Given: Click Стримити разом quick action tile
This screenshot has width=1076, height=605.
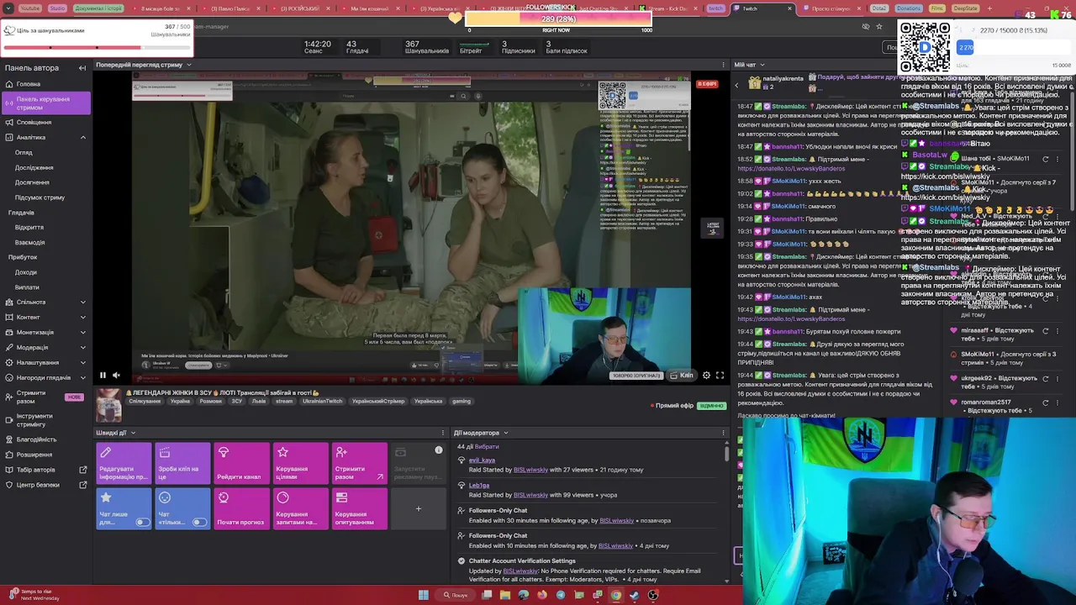Looking at the screenshot, I should click(359, 464).
